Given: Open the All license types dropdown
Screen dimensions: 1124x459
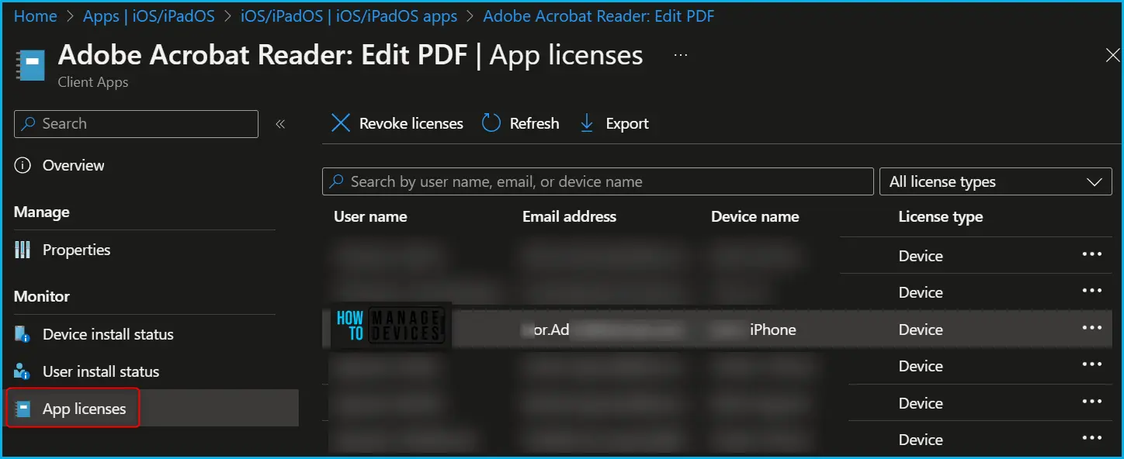Looking at the screenshot, I should click(x=996, y=181).
